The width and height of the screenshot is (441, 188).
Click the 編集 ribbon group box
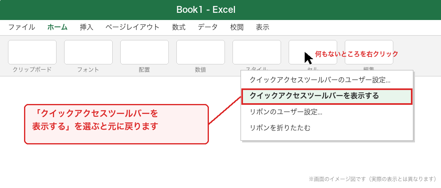369,52
